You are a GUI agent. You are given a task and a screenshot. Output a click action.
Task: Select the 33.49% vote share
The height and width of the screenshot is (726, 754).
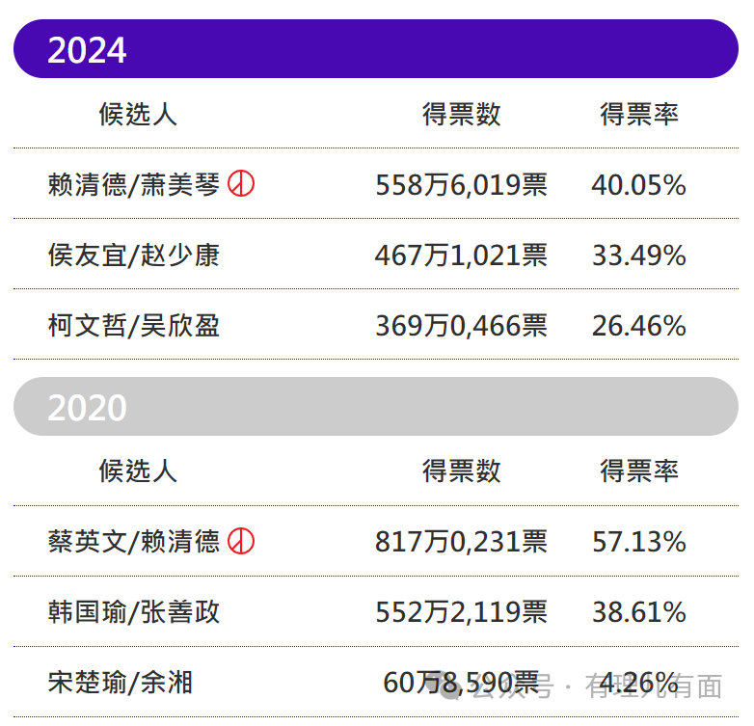click(638, 255)
